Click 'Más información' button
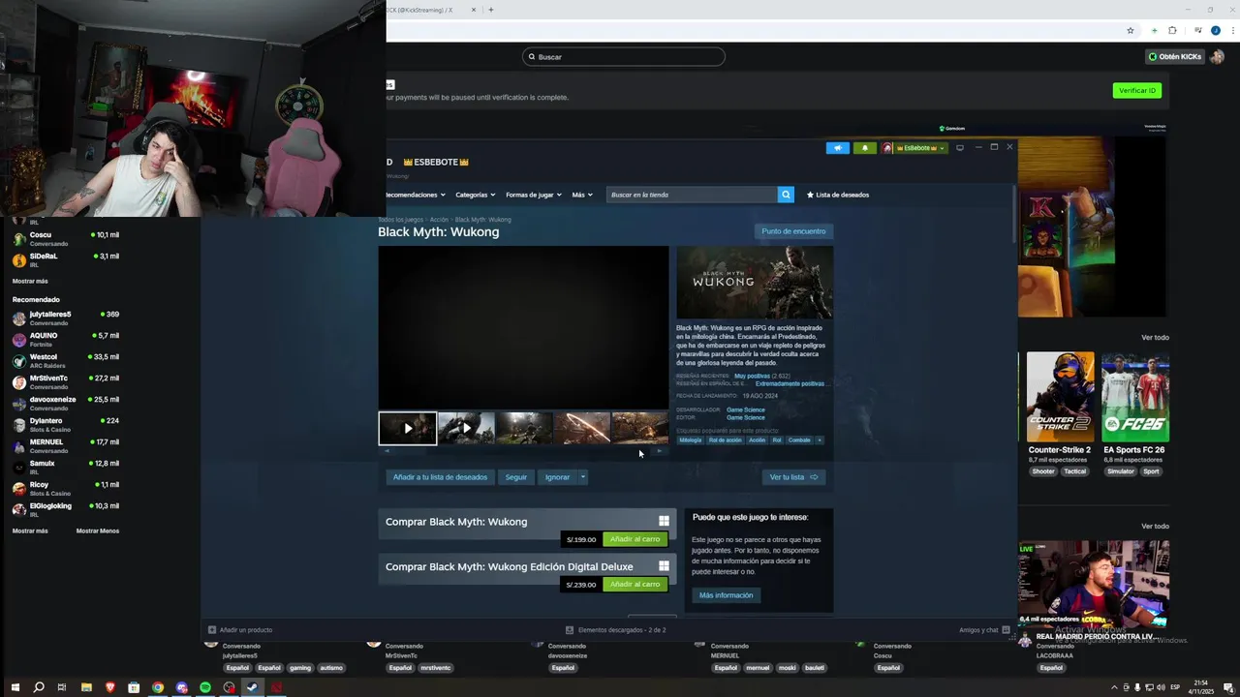1240x697 pixels. point(726,595)
